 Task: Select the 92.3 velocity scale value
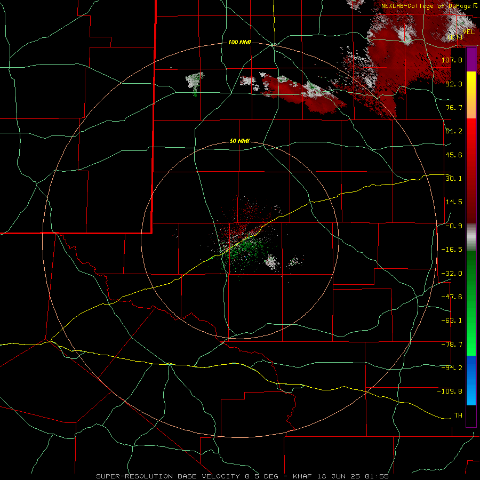pos(454,84)
